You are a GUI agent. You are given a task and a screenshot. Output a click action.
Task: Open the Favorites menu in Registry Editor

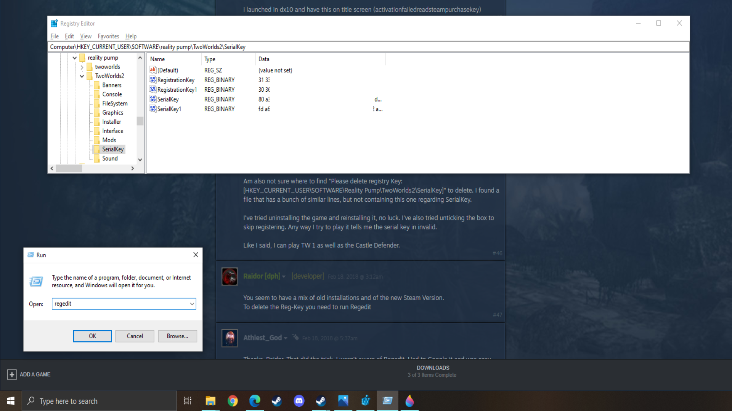pos(108,36)
